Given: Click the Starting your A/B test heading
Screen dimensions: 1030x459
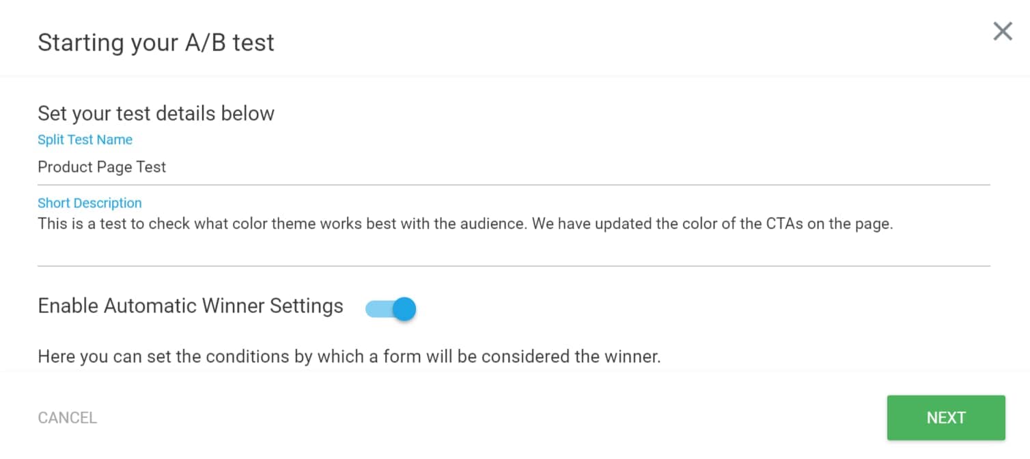Looking at the screenshot, I should (156, 42).
